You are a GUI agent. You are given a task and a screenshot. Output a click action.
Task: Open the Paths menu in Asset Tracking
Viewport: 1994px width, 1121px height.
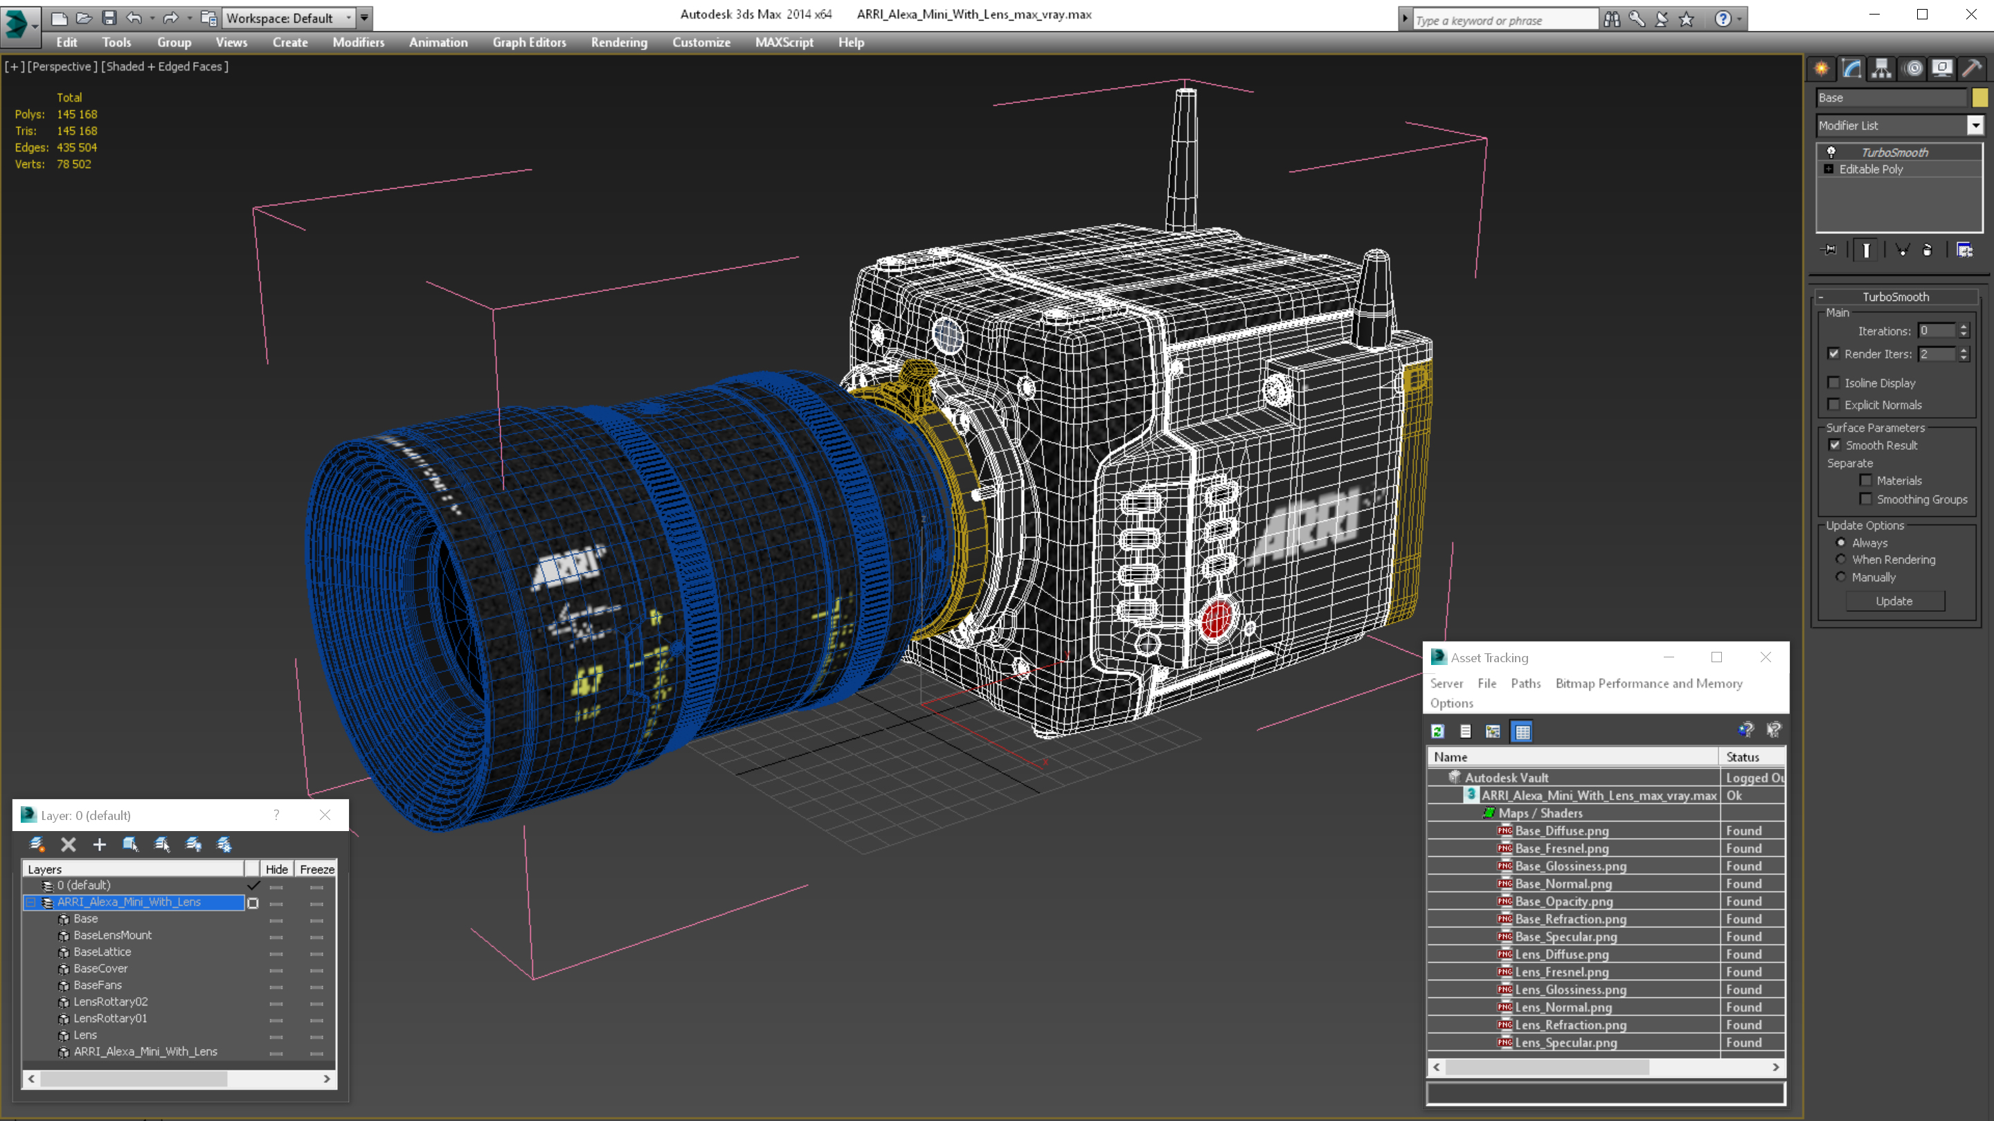click(1525, 683)
